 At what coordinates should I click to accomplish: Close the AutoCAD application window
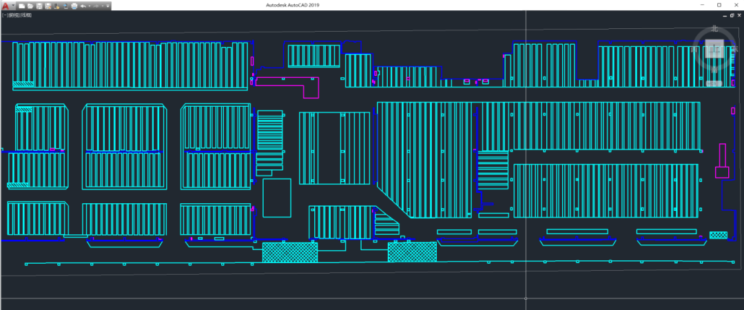[x=735, y=5]
